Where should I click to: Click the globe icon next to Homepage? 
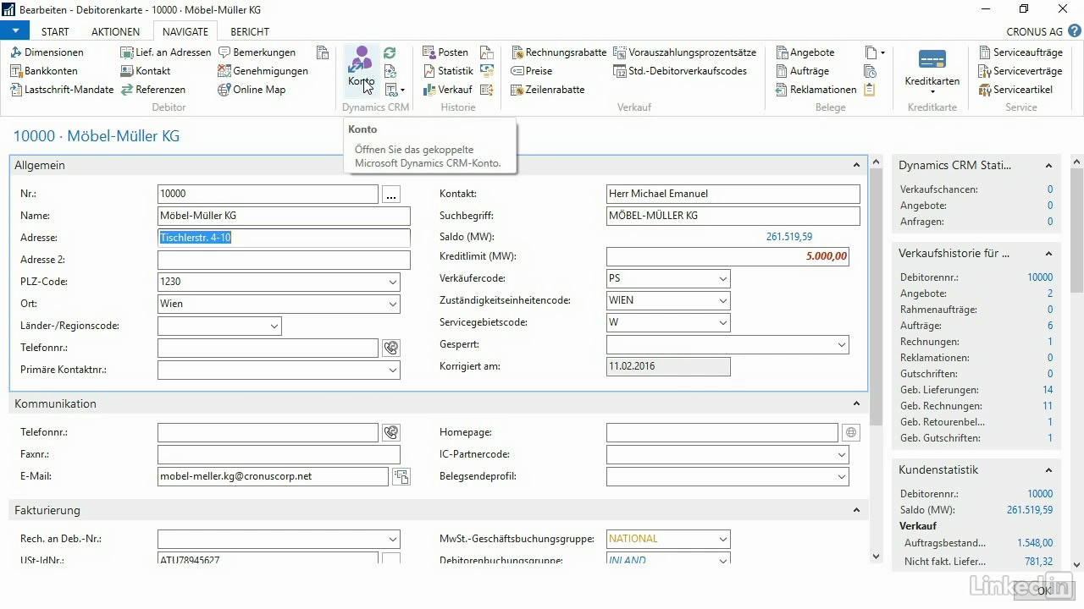(851, 432)
